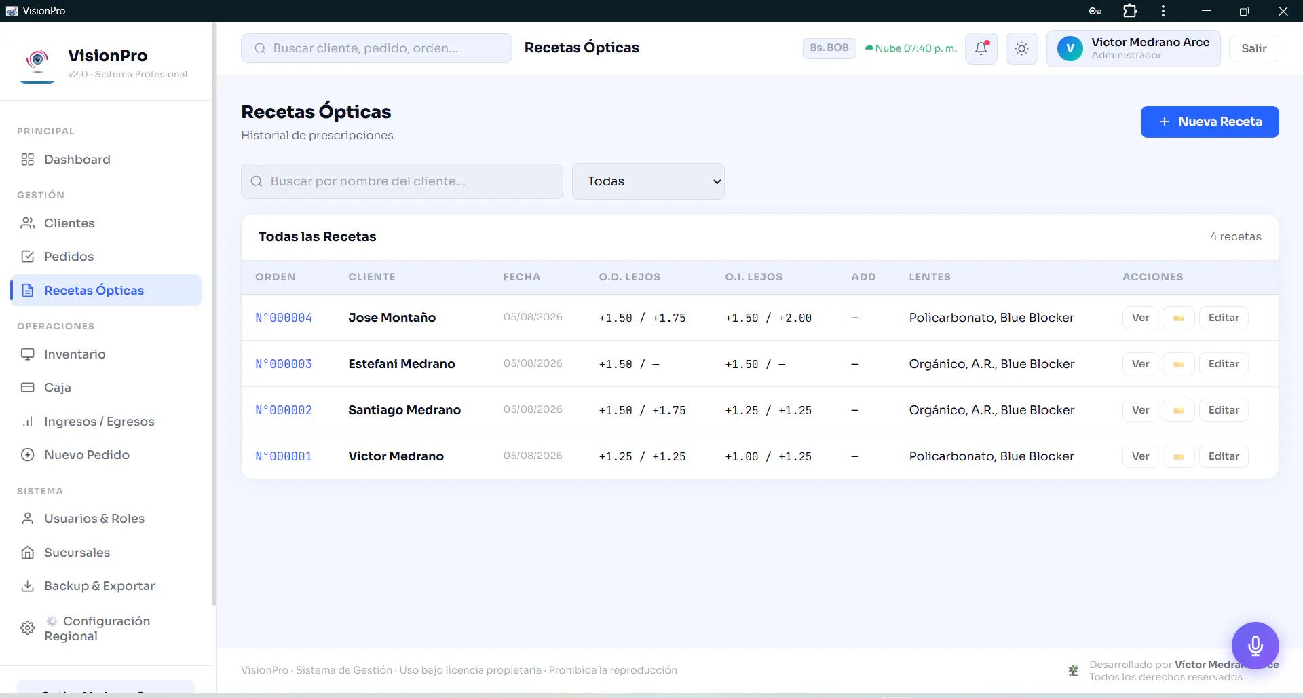The image size is (1303, 698).
Task: Click the CLIENTE column header
Action: point(372,277)
